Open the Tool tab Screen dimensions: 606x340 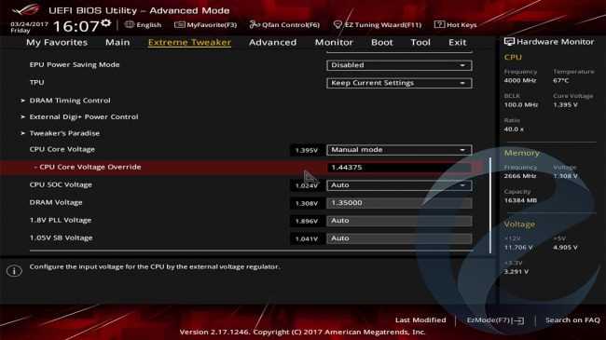click(x=420, y=42)
